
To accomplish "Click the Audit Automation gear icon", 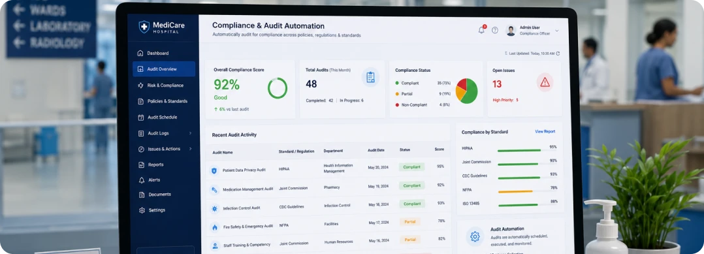I will (475, 236).
